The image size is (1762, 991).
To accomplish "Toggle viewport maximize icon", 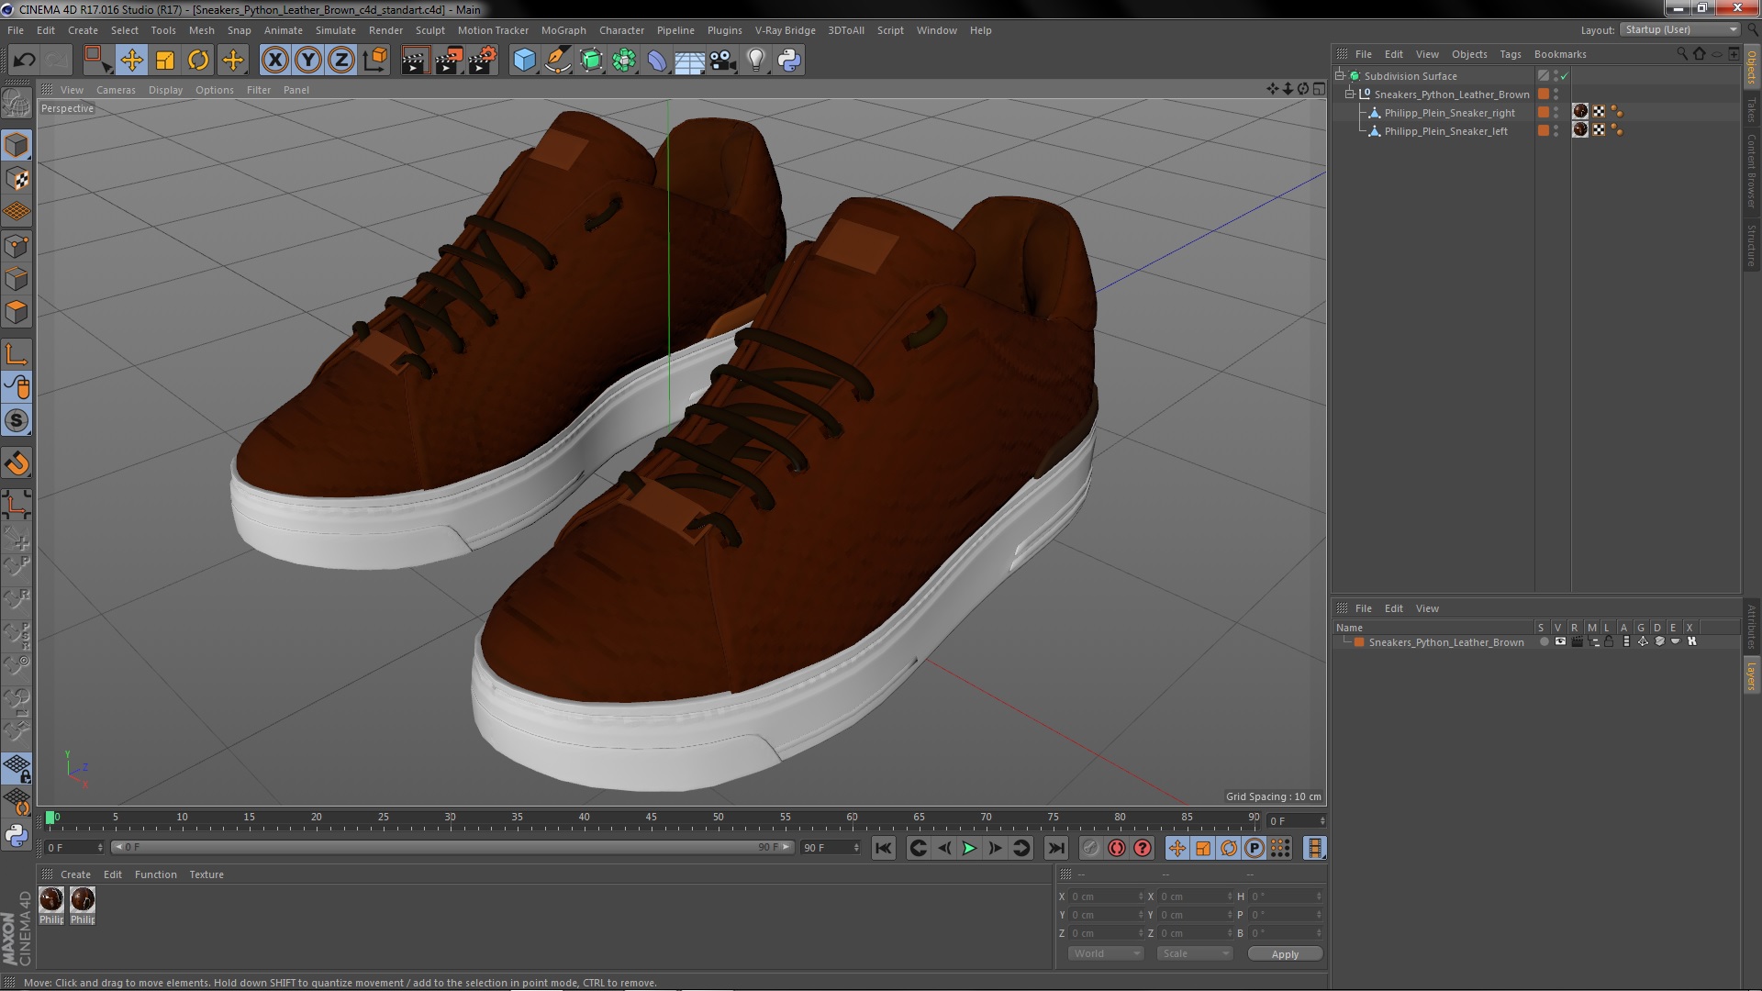I will pos(1319,89).
